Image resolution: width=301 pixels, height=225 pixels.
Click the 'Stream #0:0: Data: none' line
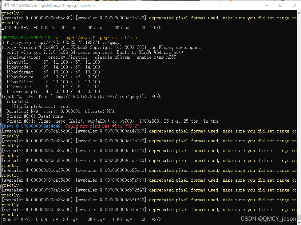click(34, 116)
